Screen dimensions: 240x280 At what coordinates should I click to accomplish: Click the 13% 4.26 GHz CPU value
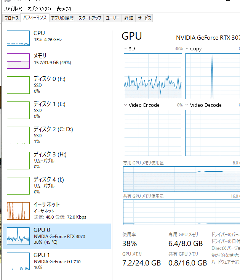[48, 40]
